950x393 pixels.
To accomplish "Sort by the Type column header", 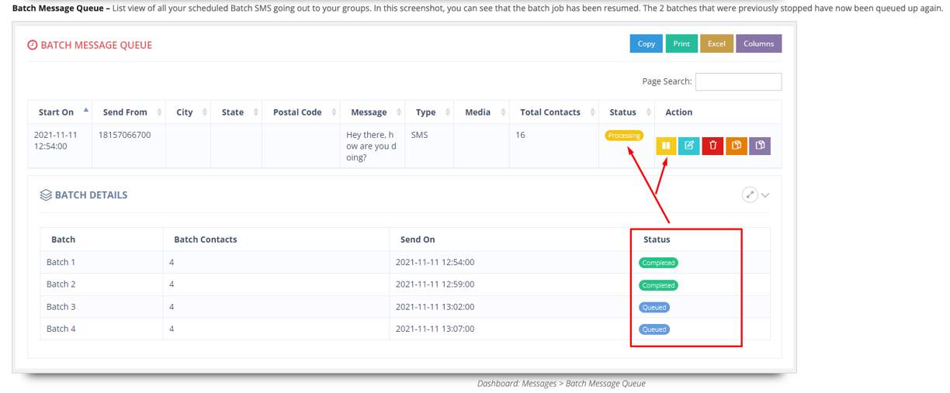I will (429, 112).
